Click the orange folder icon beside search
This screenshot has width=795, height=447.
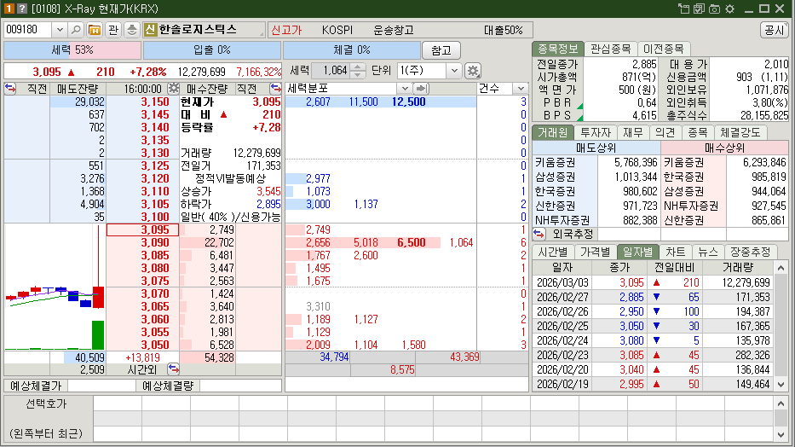(x=94, y=30)
